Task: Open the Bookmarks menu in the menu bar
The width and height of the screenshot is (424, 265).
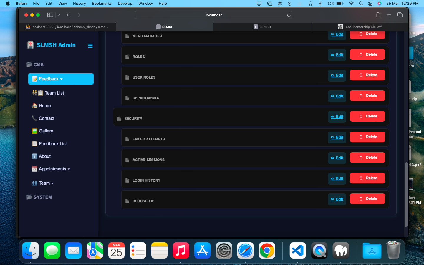Action: (102, 4)
